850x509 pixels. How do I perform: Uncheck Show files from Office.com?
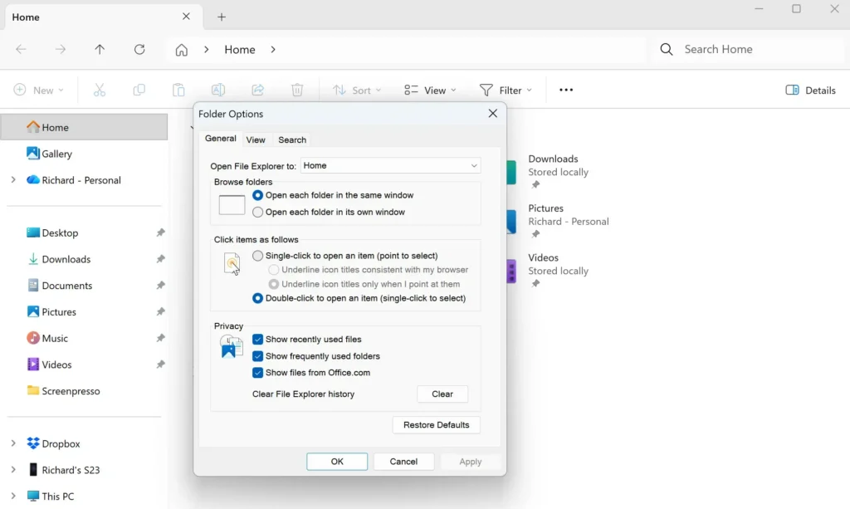[257, 373]
